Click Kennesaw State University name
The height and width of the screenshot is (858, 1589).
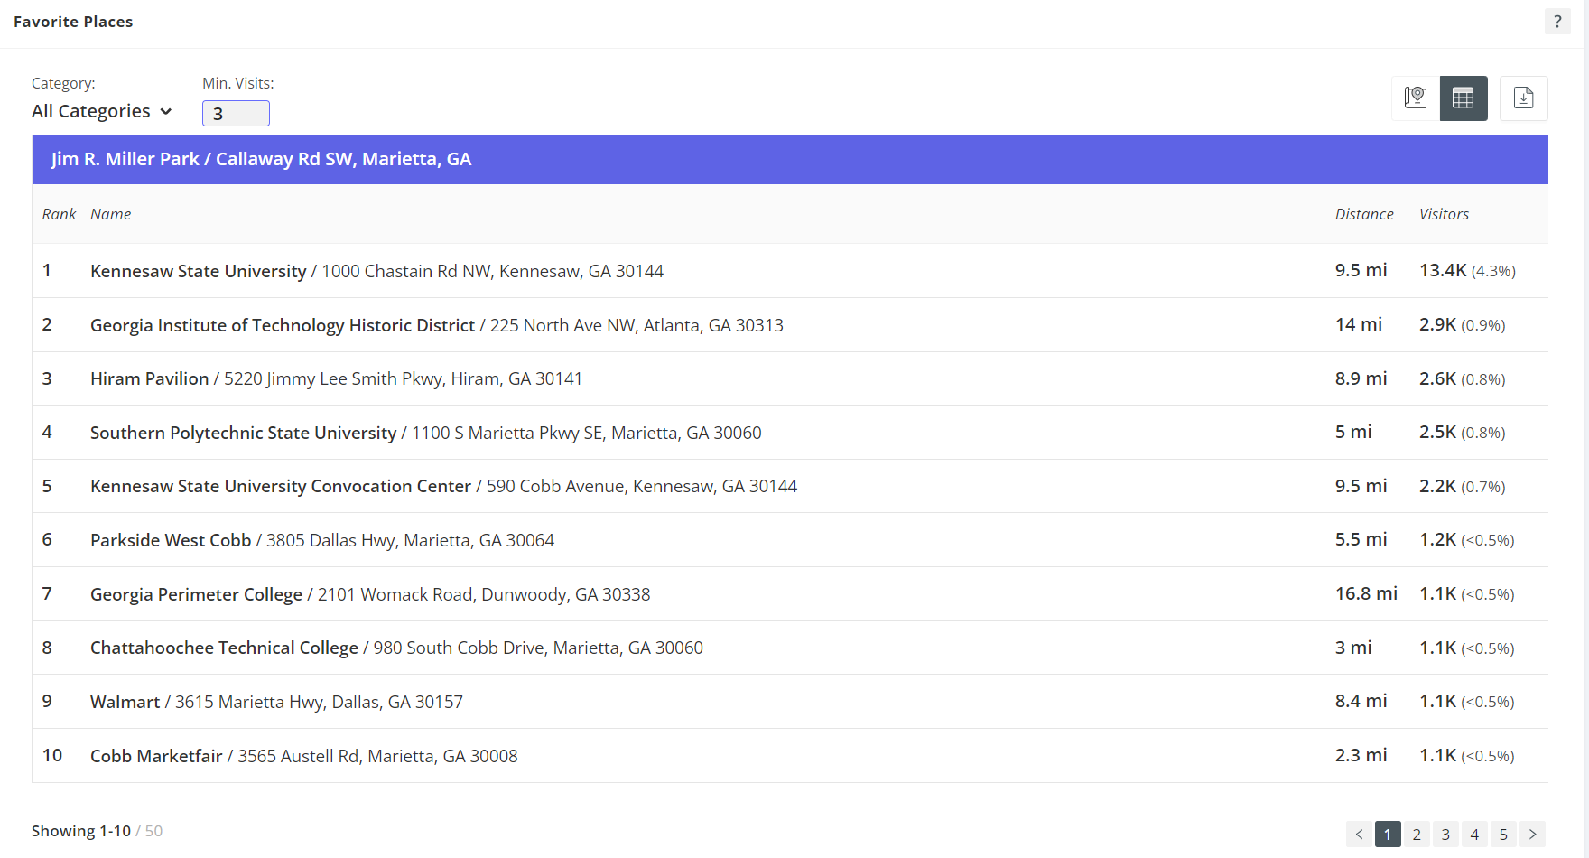pyautogui.click(x=199, y=271)
